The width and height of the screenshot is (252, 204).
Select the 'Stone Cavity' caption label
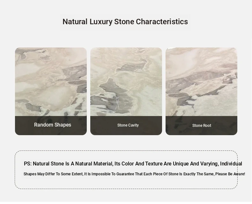(128, 125)
